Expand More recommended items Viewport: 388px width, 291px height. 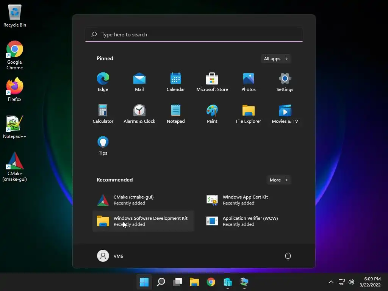click(x=278, y=180)
